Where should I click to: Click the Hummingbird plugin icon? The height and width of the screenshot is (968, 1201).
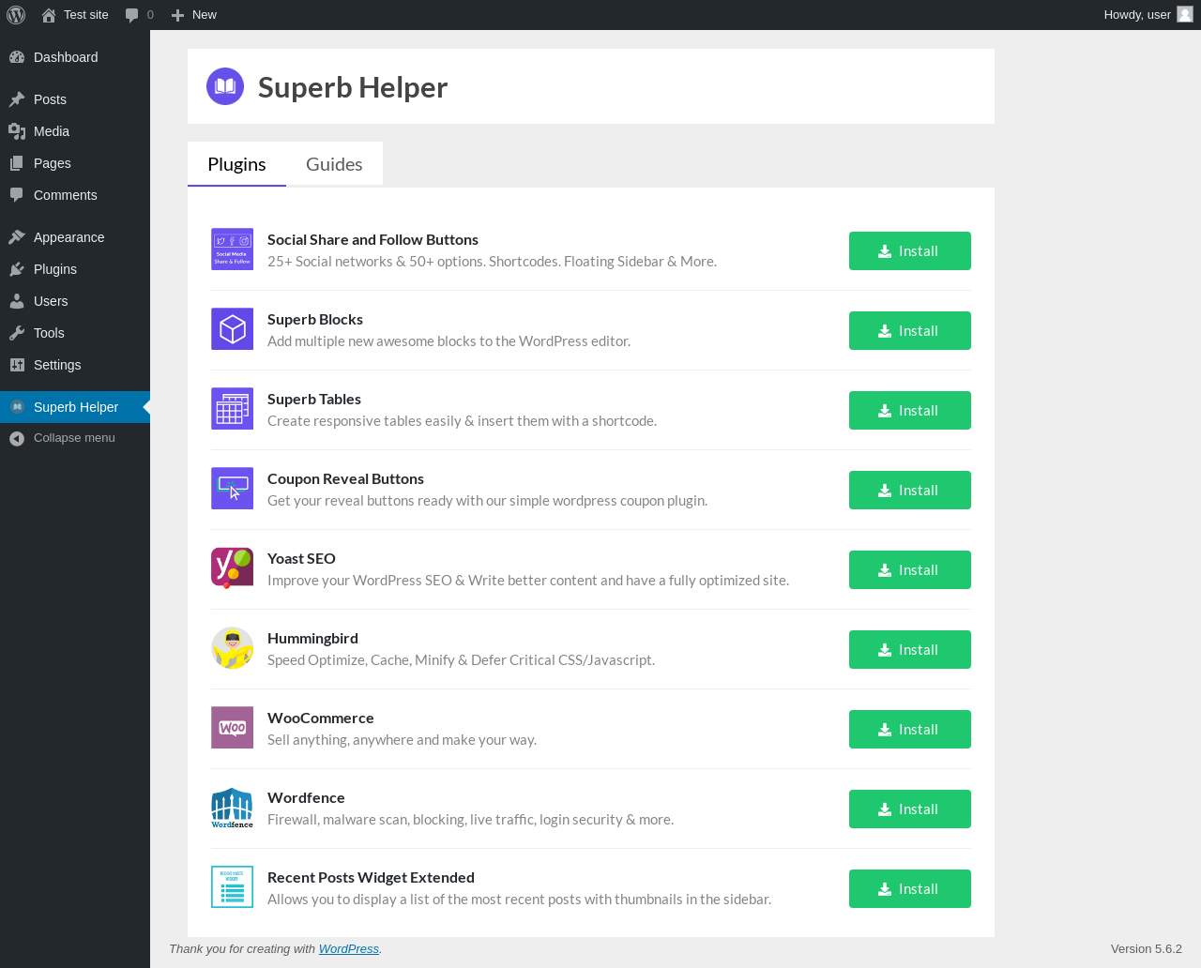(x=232, y=648)
